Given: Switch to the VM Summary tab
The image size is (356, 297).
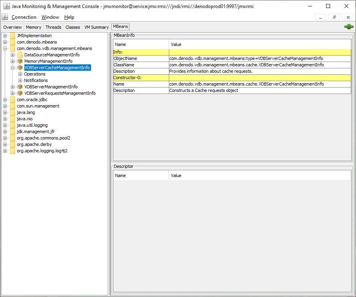Looking at the screenshot, I should tap(97, 27).
